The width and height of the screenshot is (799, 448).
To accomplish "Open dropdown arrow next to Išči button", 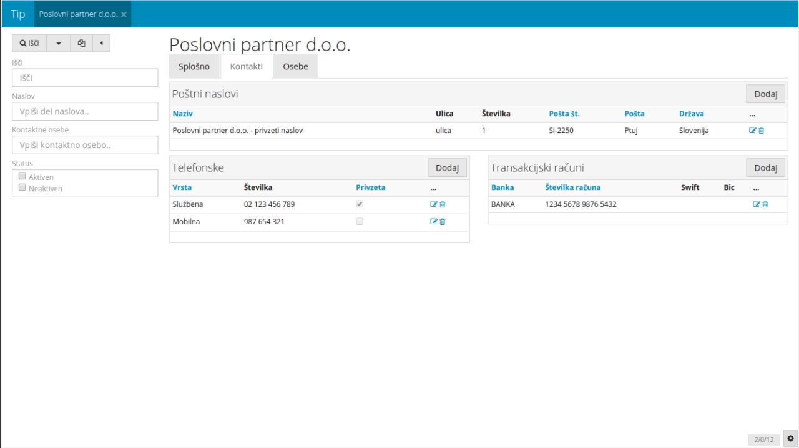I will coord(58,43).
